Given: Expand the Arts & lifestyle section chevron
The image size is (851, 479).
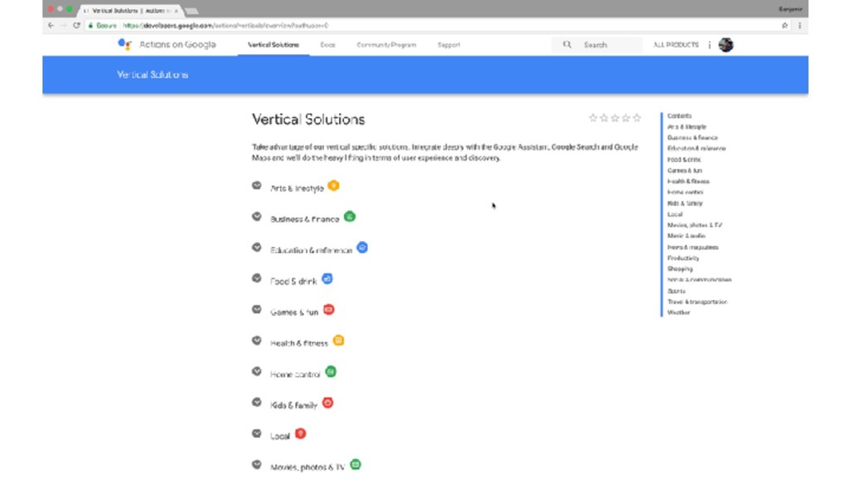Looking at the screenshot, I should click(257, 185).
